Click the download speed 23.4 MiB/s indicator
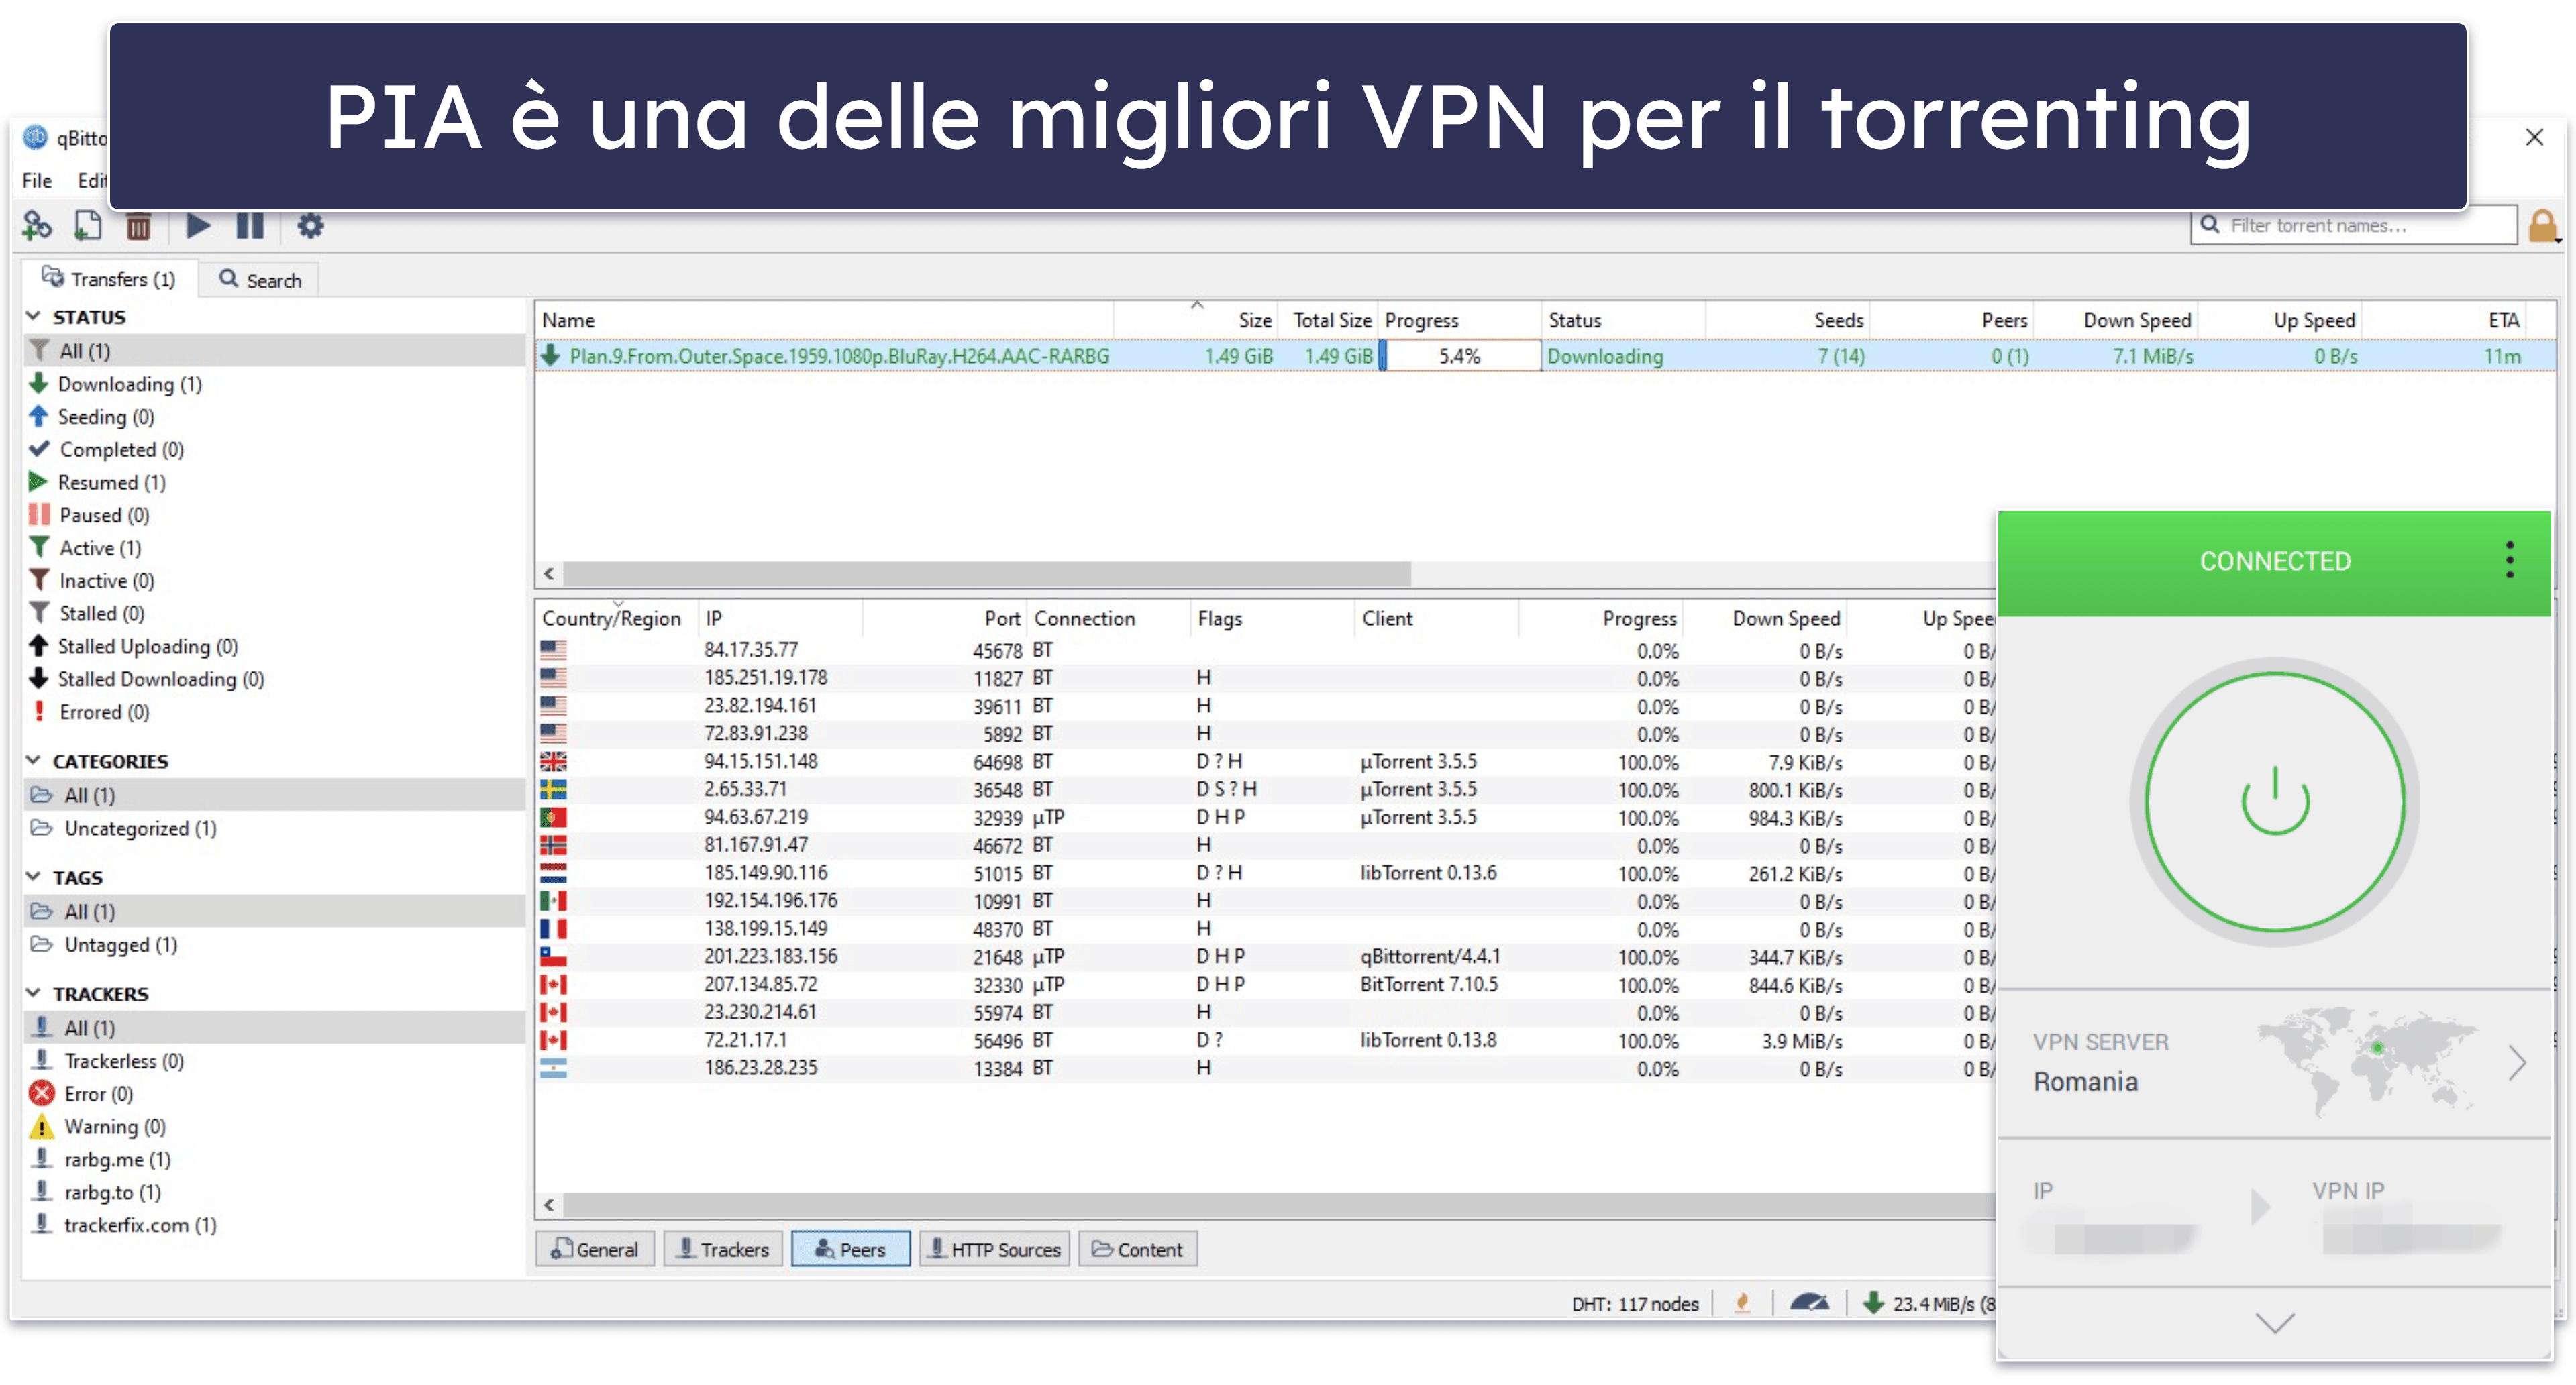Image resolution: width=2576 pixels, height=1385 pixels. click(x=1930, y=1303)
